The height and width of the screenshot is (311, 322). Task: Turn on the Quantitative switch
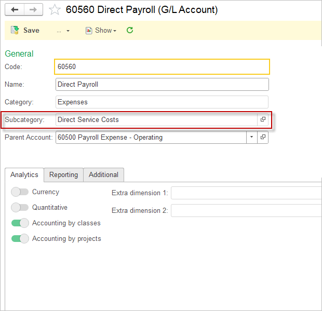click(20, 208)
